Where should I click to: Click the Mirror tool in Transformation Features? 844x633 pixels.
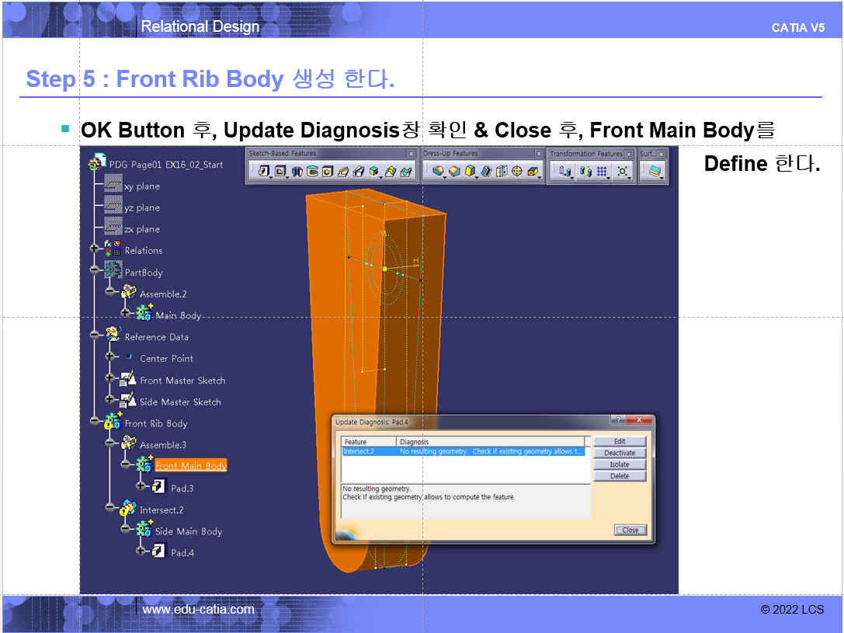585,172
